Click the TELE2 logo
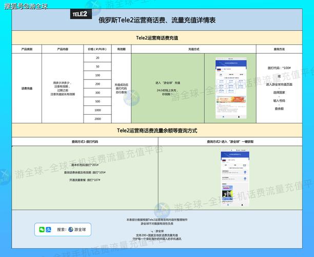 click(81, 14)
